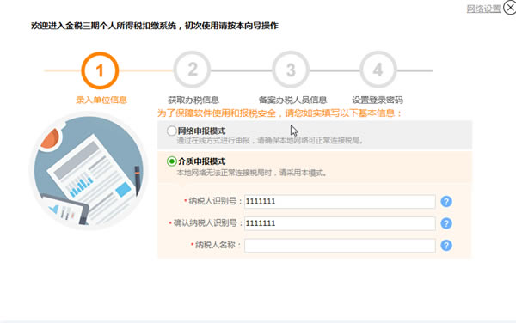Screen dimensions: 516x323
Task: Focus the 纳税人识别号 input field
Action: point(340,201)
